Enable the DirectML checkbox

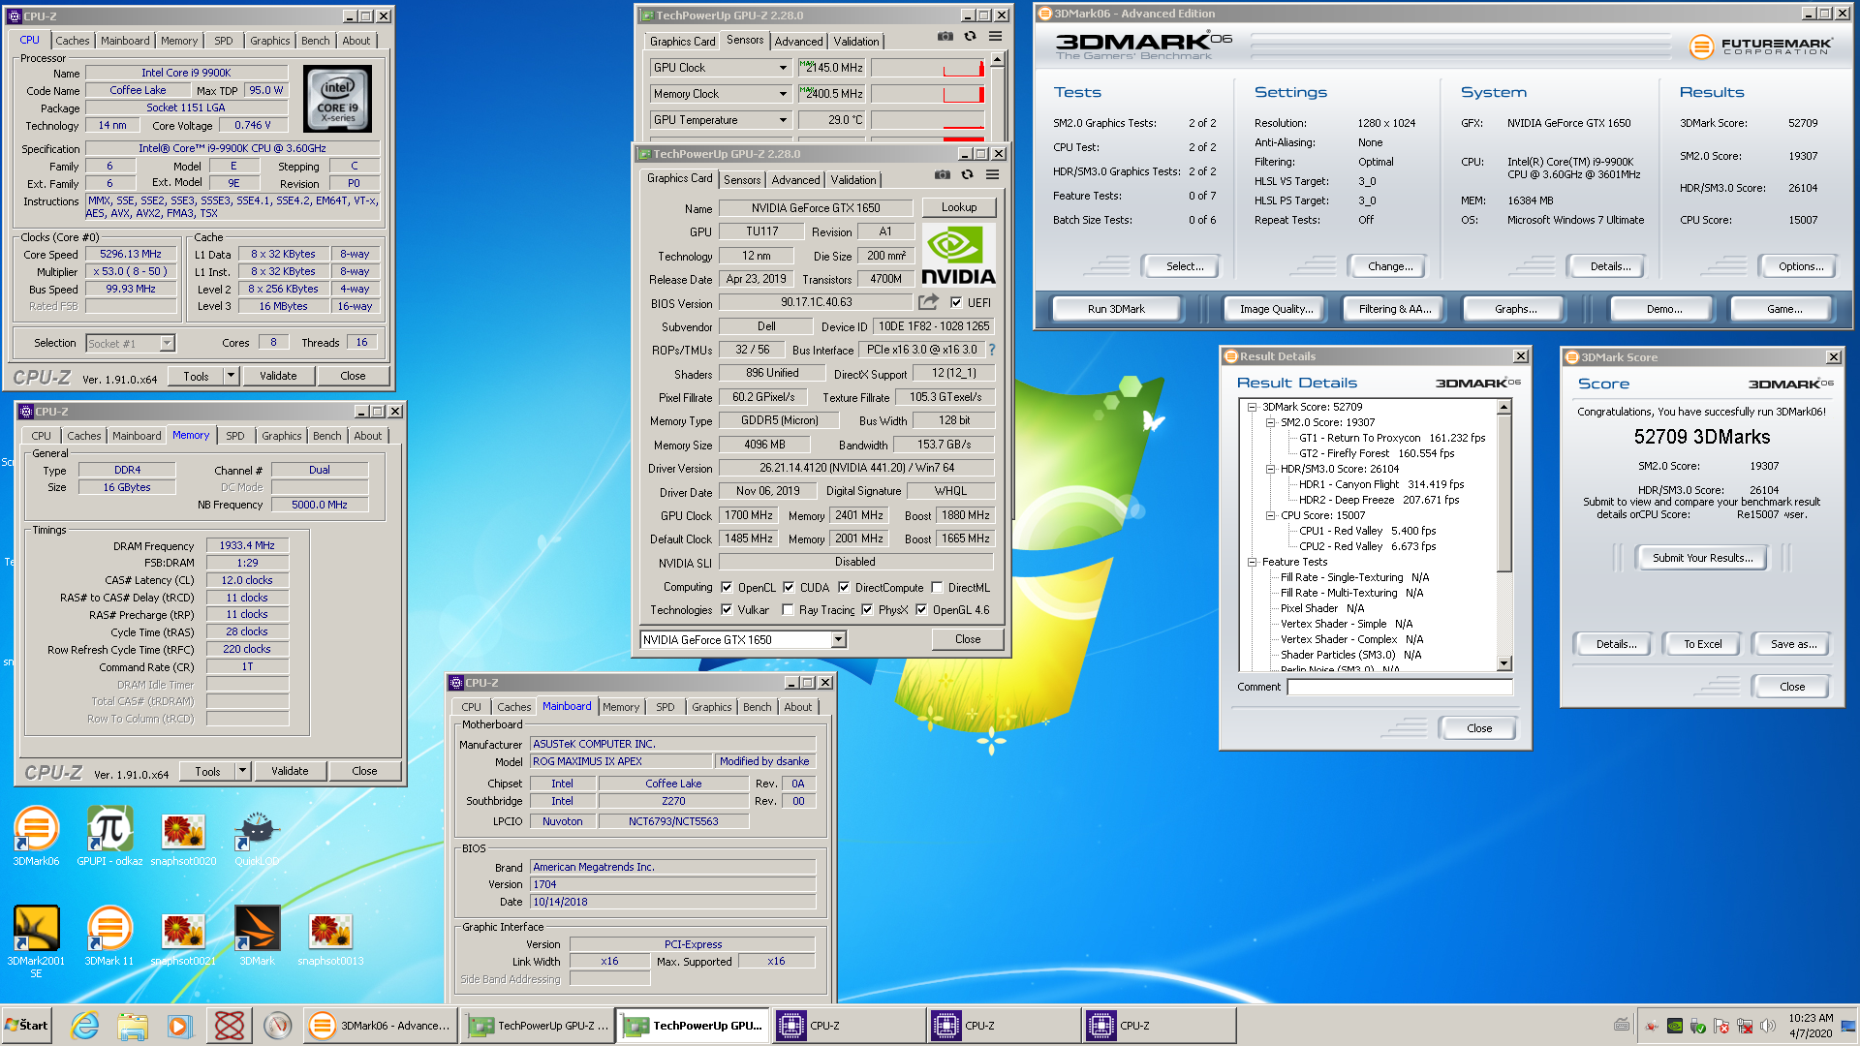pyautogui.click(x=937, y=587)
